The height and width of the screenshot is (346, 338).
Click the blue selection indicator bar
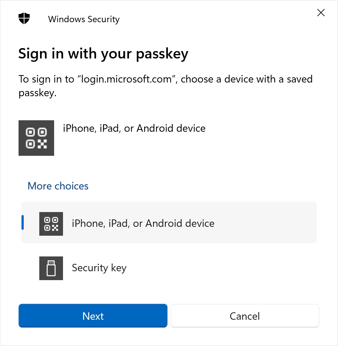pyautogui.click(x=23, y=222)
